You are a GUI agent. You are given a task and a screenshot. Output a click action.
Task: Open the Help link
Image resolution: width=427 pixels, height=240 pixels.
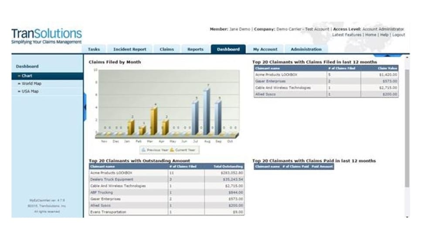(384, 35)
